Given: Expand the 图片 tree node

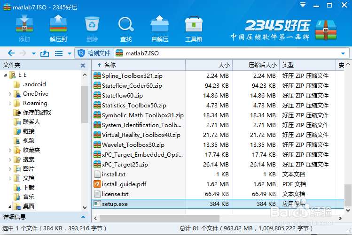Looking at the screenshot, I should pos(10,169).
